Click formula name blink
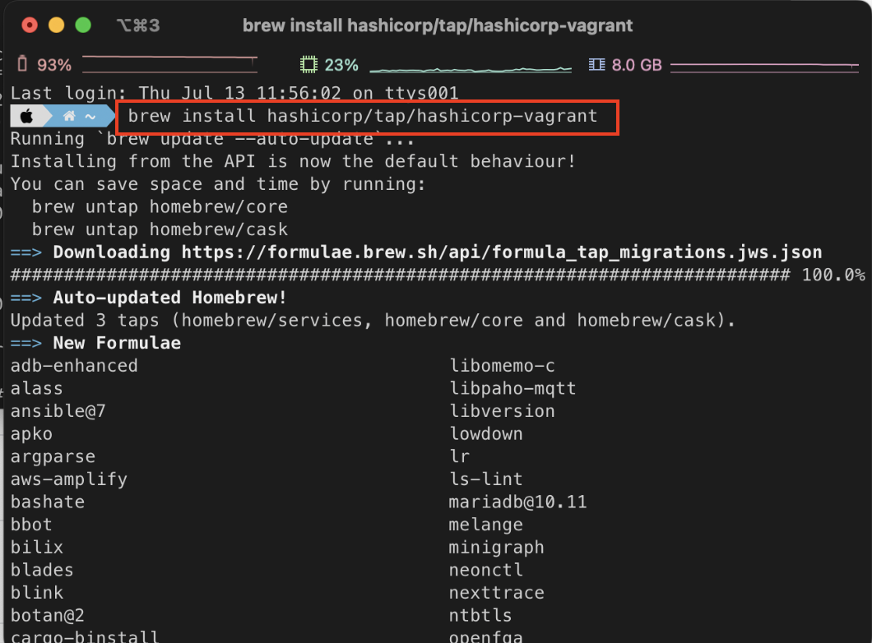 (x=37, y=593)
